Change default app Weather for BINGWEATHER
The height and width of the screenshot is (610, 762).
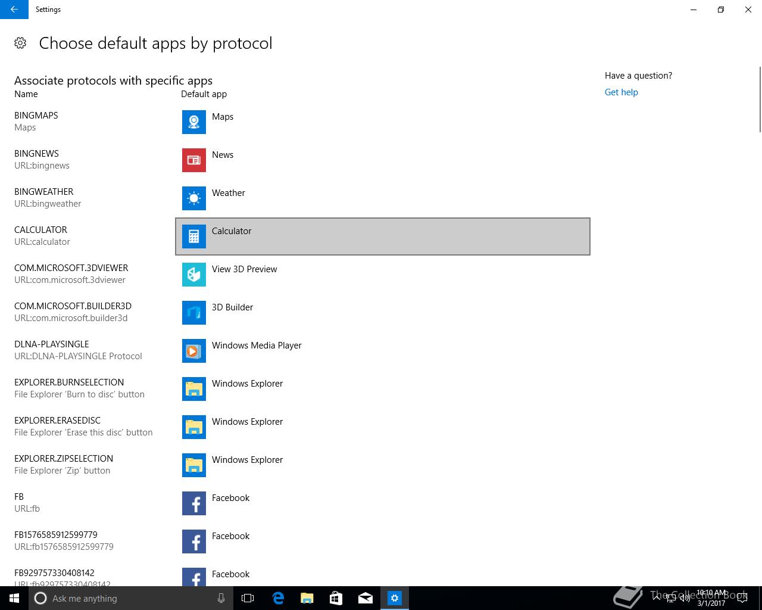pos(383,198)
